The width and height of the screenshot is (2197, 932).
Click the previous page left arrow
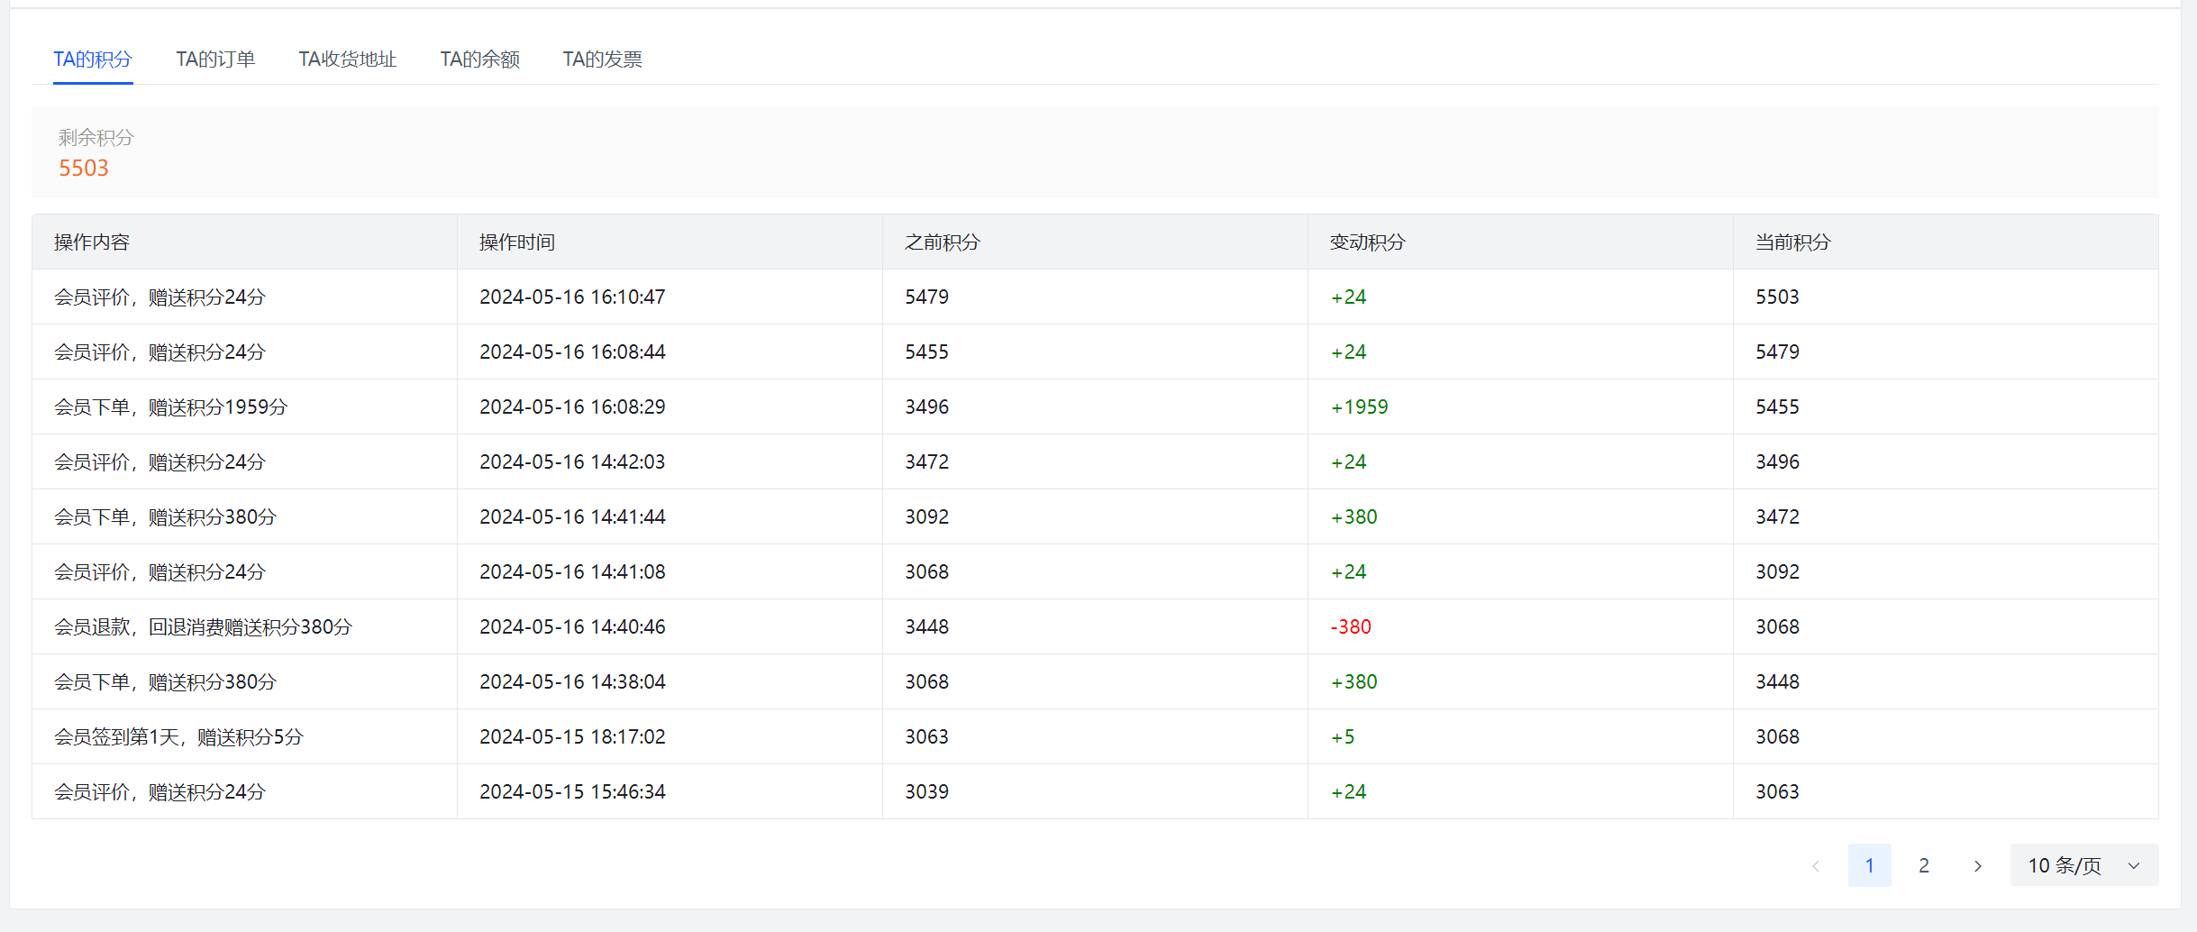click(x=1815, y=865)
